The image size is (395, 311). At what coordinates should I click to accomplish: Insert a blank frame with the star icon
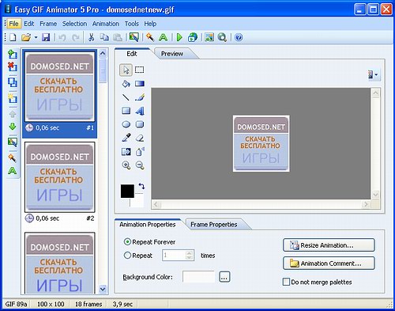[x=13, y=98]
